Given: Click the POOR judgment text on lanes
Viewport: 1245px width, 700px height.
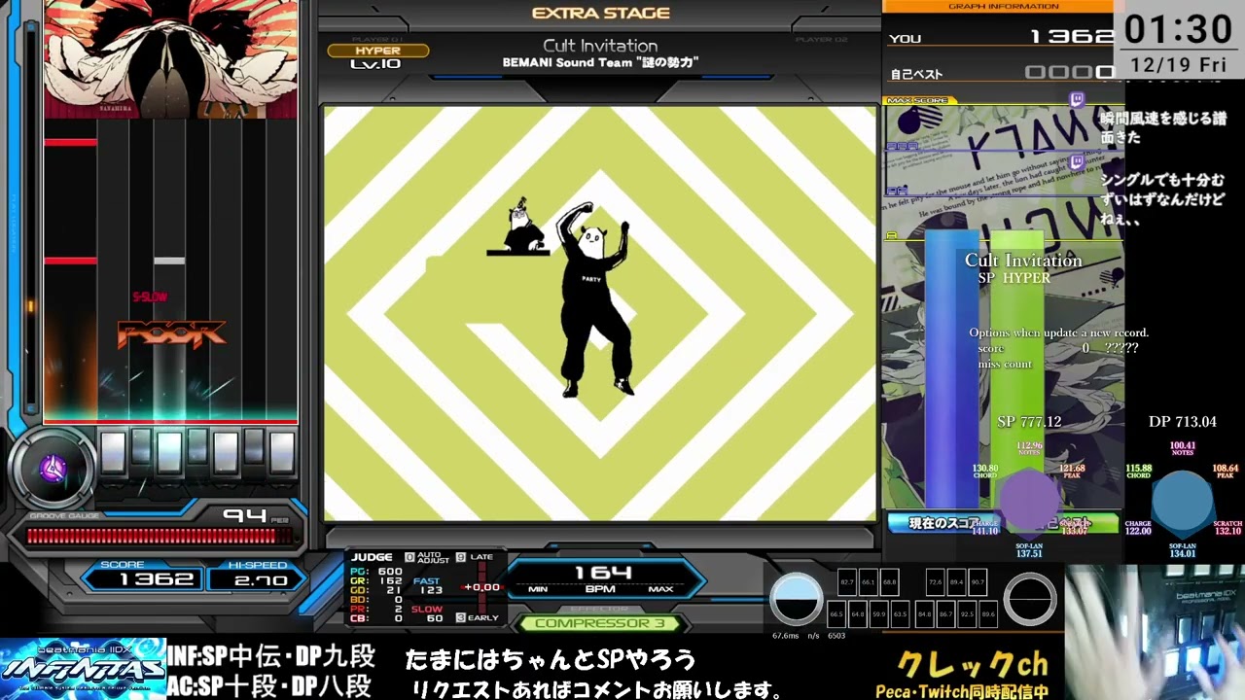Looking at the screenshot, I should (x=171, y=334).
